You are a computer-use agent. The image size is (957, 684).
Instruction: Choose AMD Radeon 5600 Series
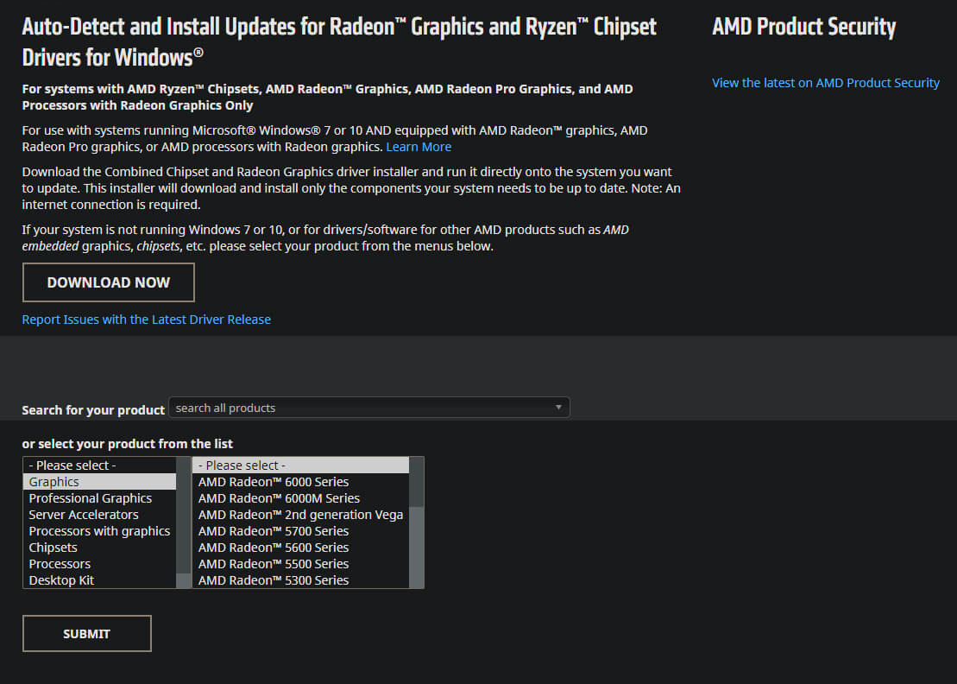(301, 548)
